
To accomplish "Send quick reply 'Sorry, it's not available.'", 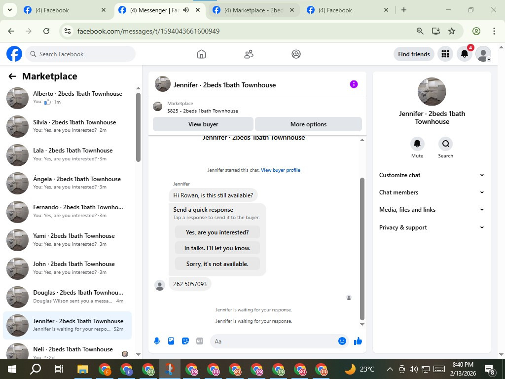I will [217, 264].
